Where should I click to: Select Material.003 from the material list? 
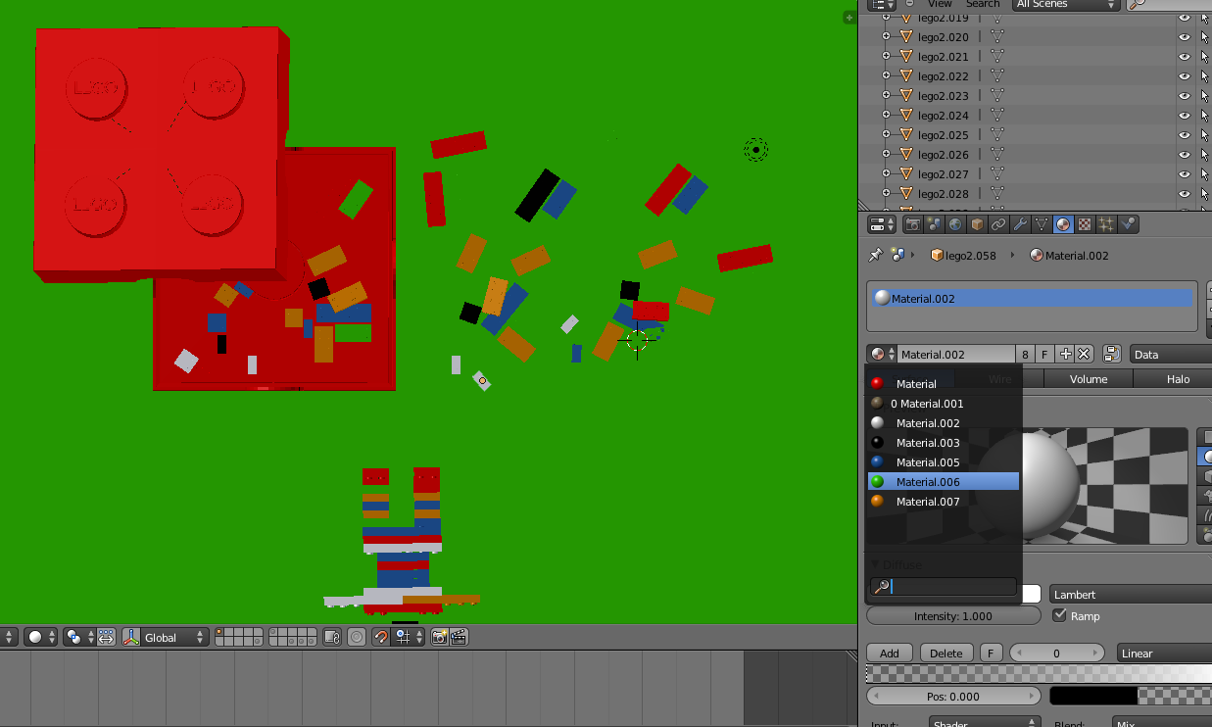(944, 442)
